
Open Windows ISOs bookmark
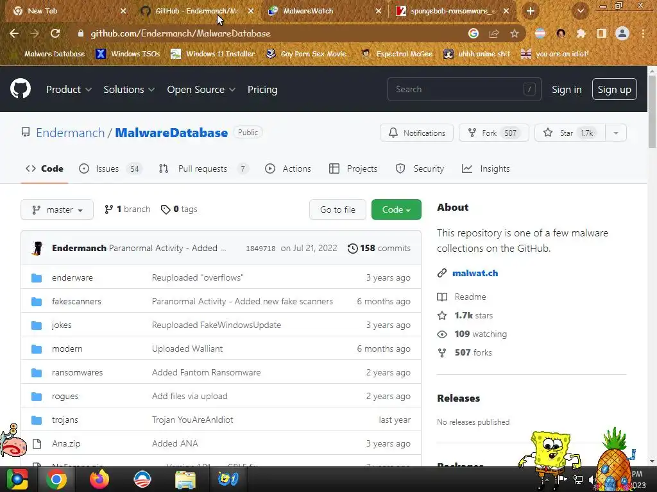(128, 54)
